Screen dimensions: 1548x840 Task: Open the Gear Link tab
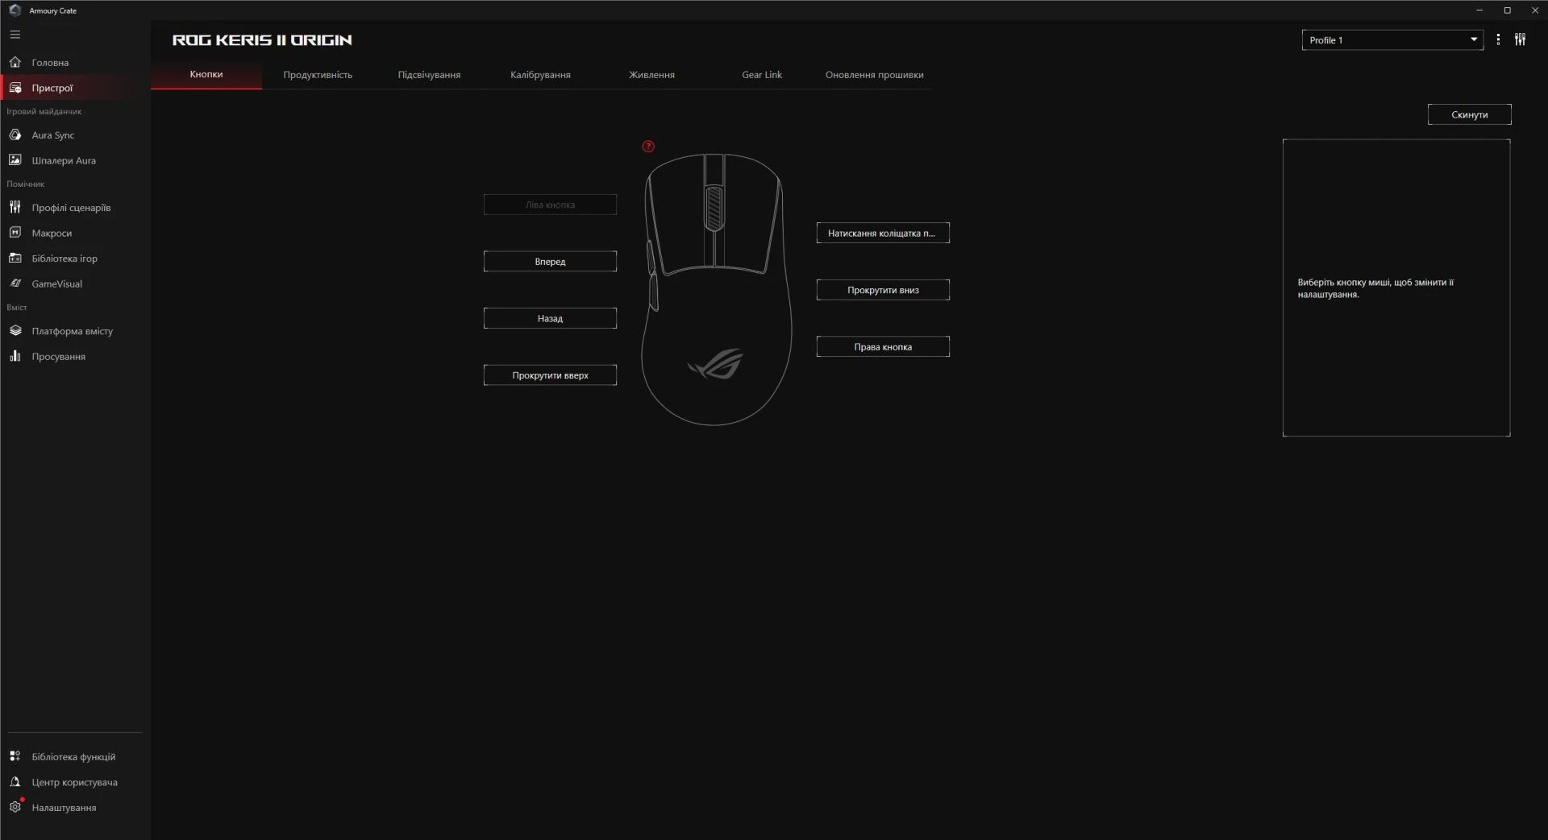click(762, 74)
